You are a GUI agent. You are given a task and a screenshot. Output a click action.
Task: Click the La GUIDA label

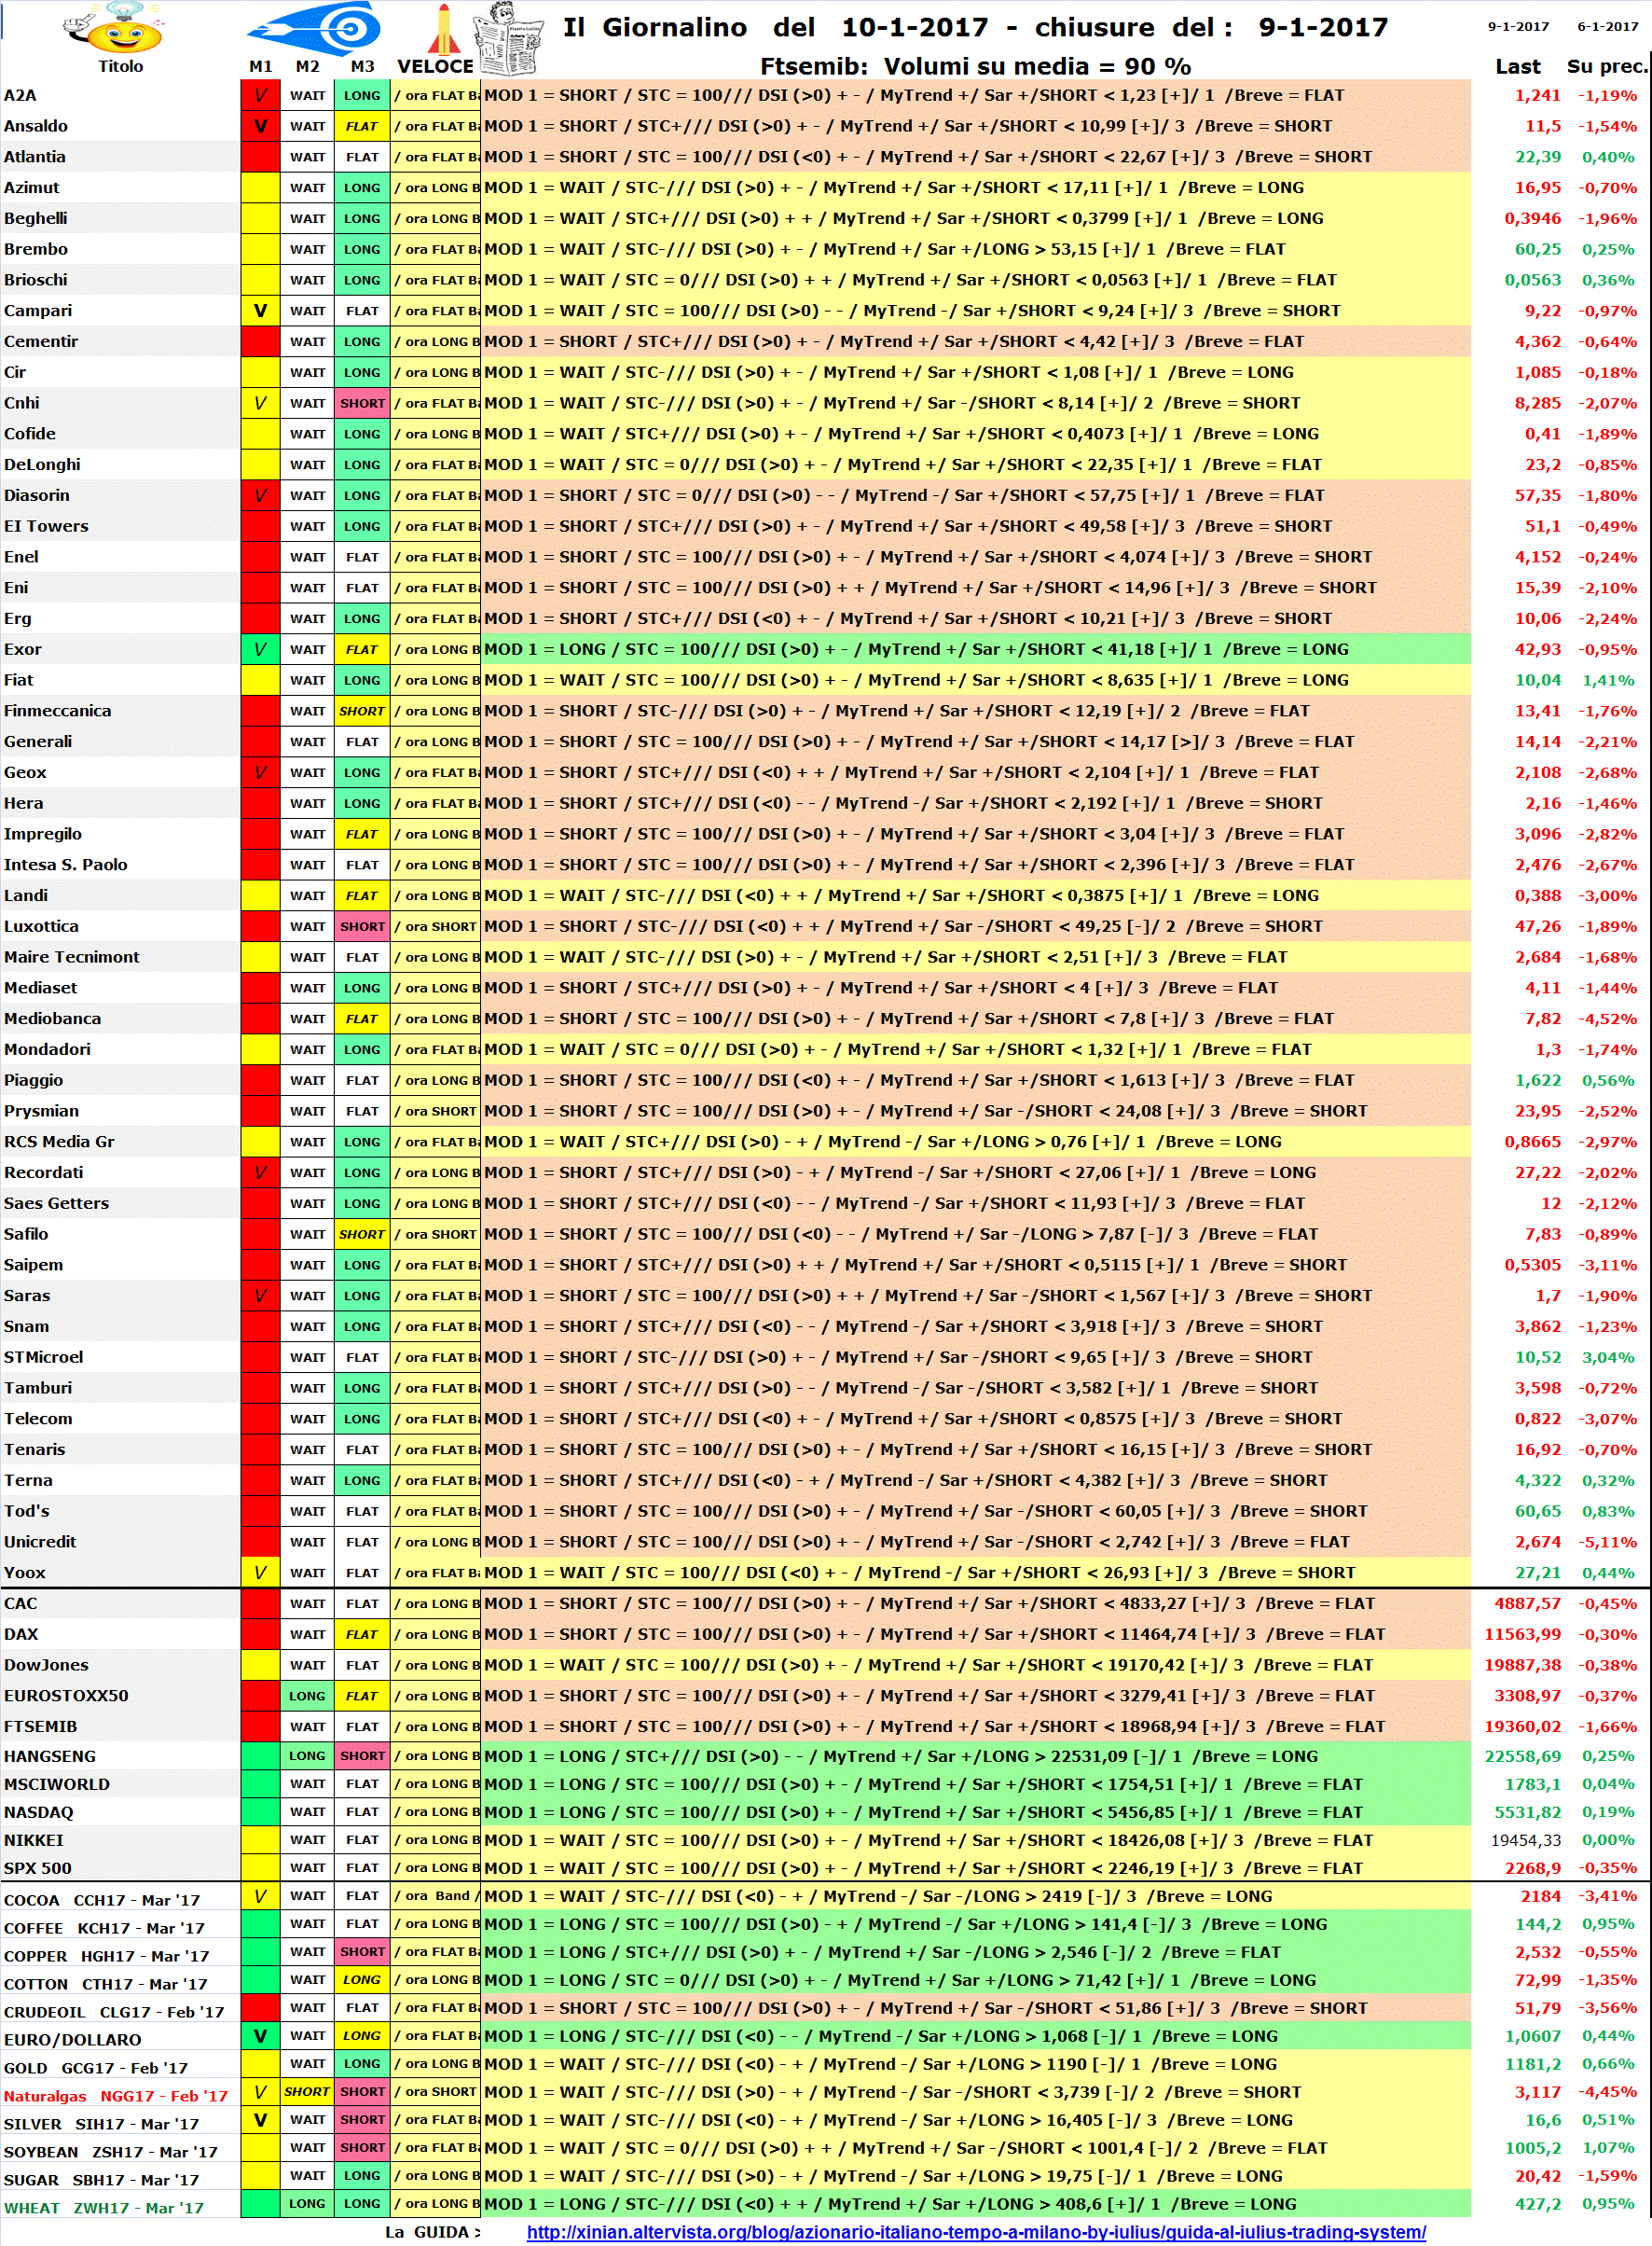432,2232
